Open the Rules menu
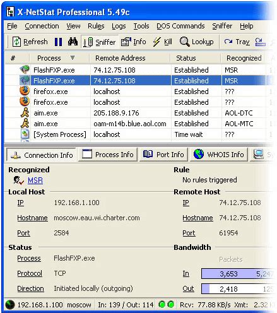 (x=96, y=26)
